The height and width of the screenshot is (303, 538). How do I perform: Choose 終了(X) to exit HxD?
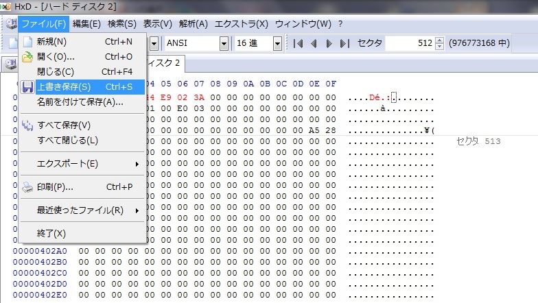coord(82,233)
